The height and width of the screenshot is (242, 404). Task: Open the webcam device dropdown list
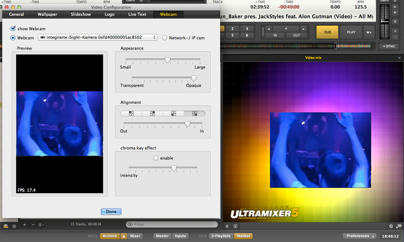[x=97, y=37]
